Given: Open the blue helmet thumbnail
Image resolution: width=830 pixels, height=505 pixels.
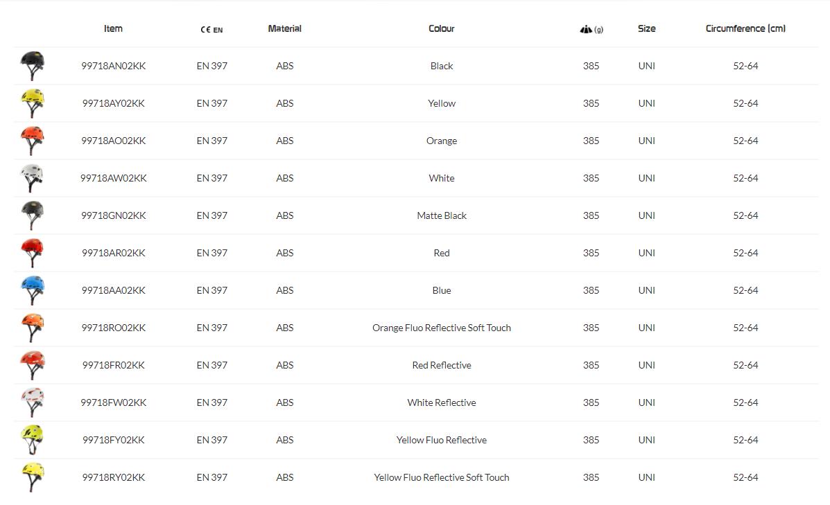Looking at the screenshot, I should point(32,290).
